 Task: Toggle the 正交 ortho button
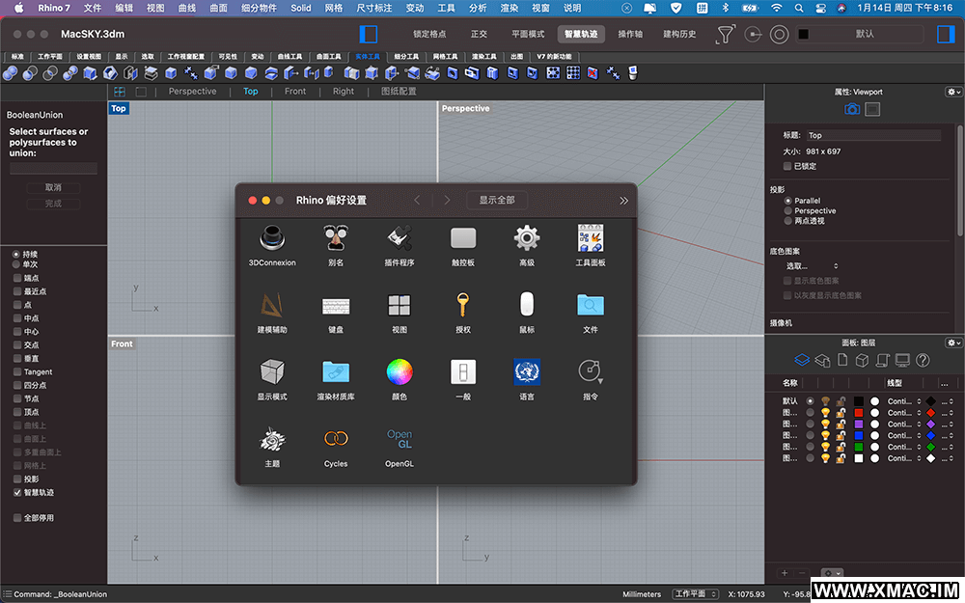(479, 35)
